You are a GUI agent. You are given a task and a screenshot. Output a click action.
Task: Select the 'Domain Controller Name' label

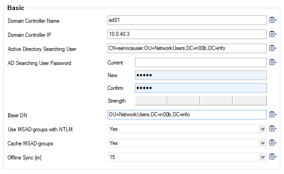pos(34,21)
